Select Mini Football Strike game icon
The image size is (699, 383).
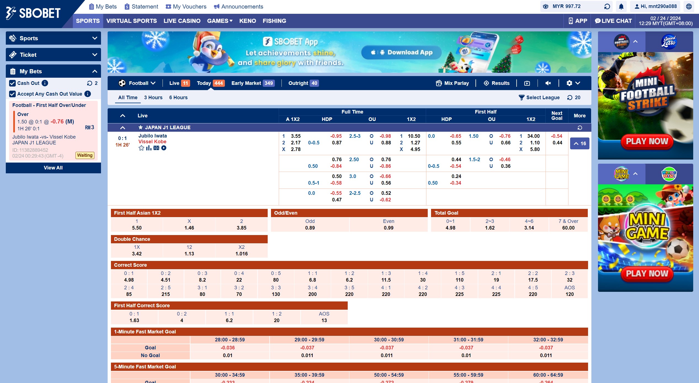pos(621,42)
